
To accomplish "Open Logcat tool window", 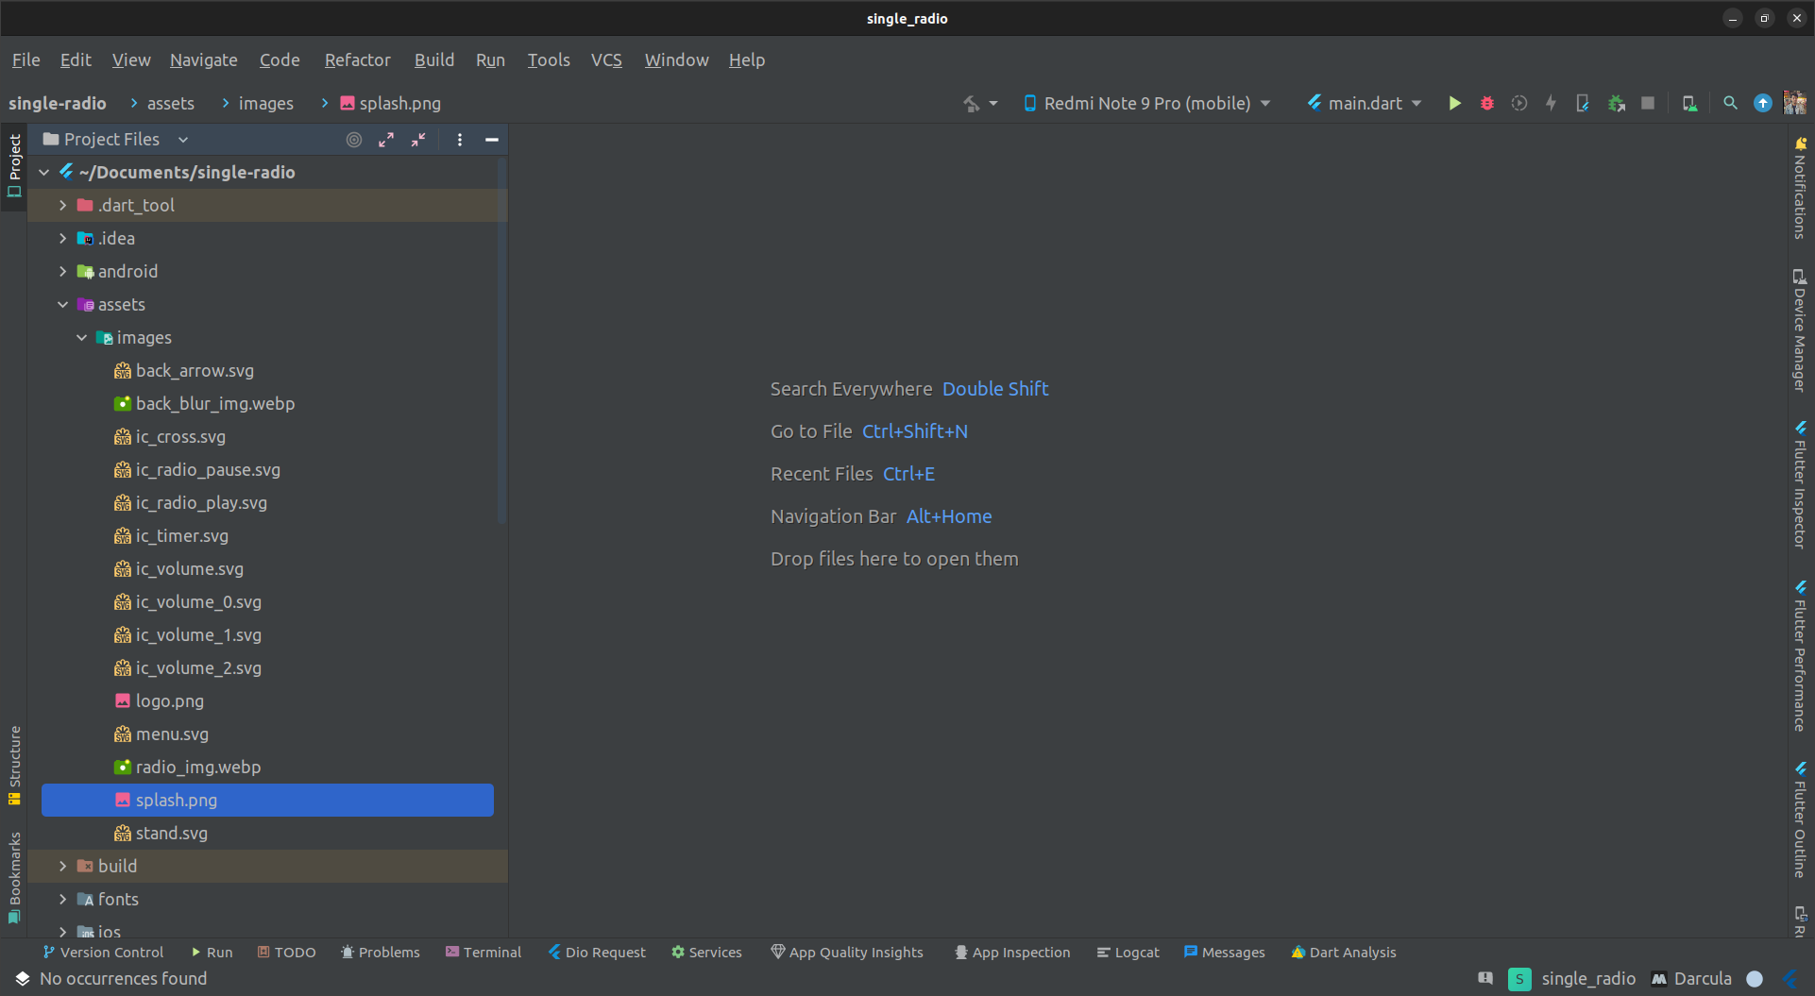I will [x=1128, y=953].
